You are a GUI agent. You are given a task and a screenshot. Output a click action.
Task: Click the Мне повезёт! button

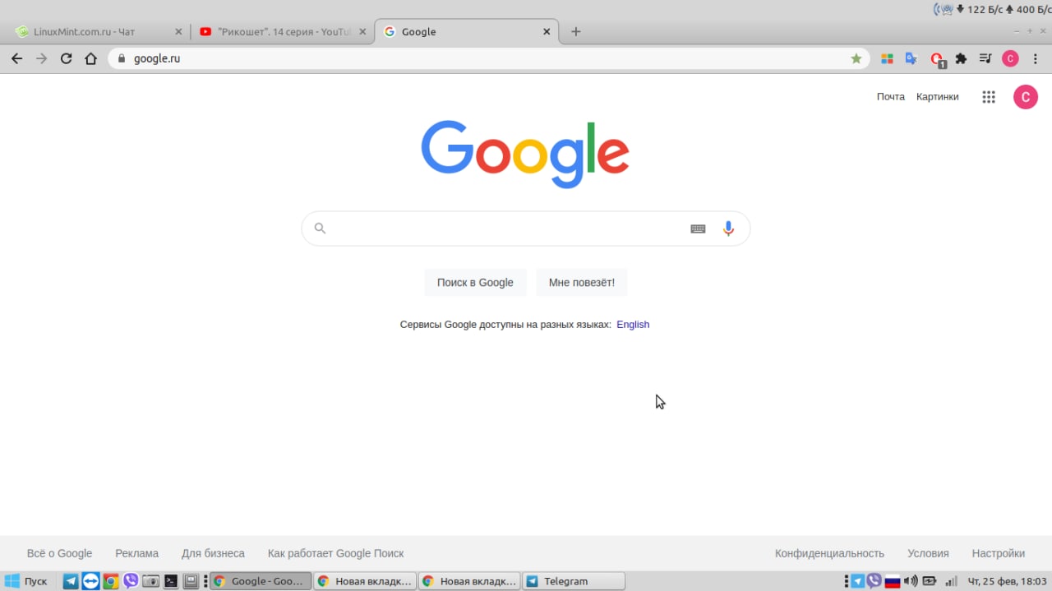(x=581, y=282)
